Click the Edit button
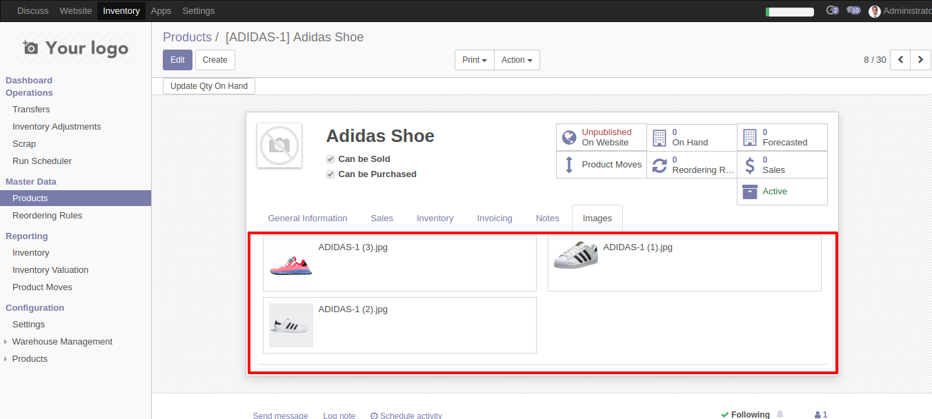Viewport: 932px width, 419px height. point(177,60)
